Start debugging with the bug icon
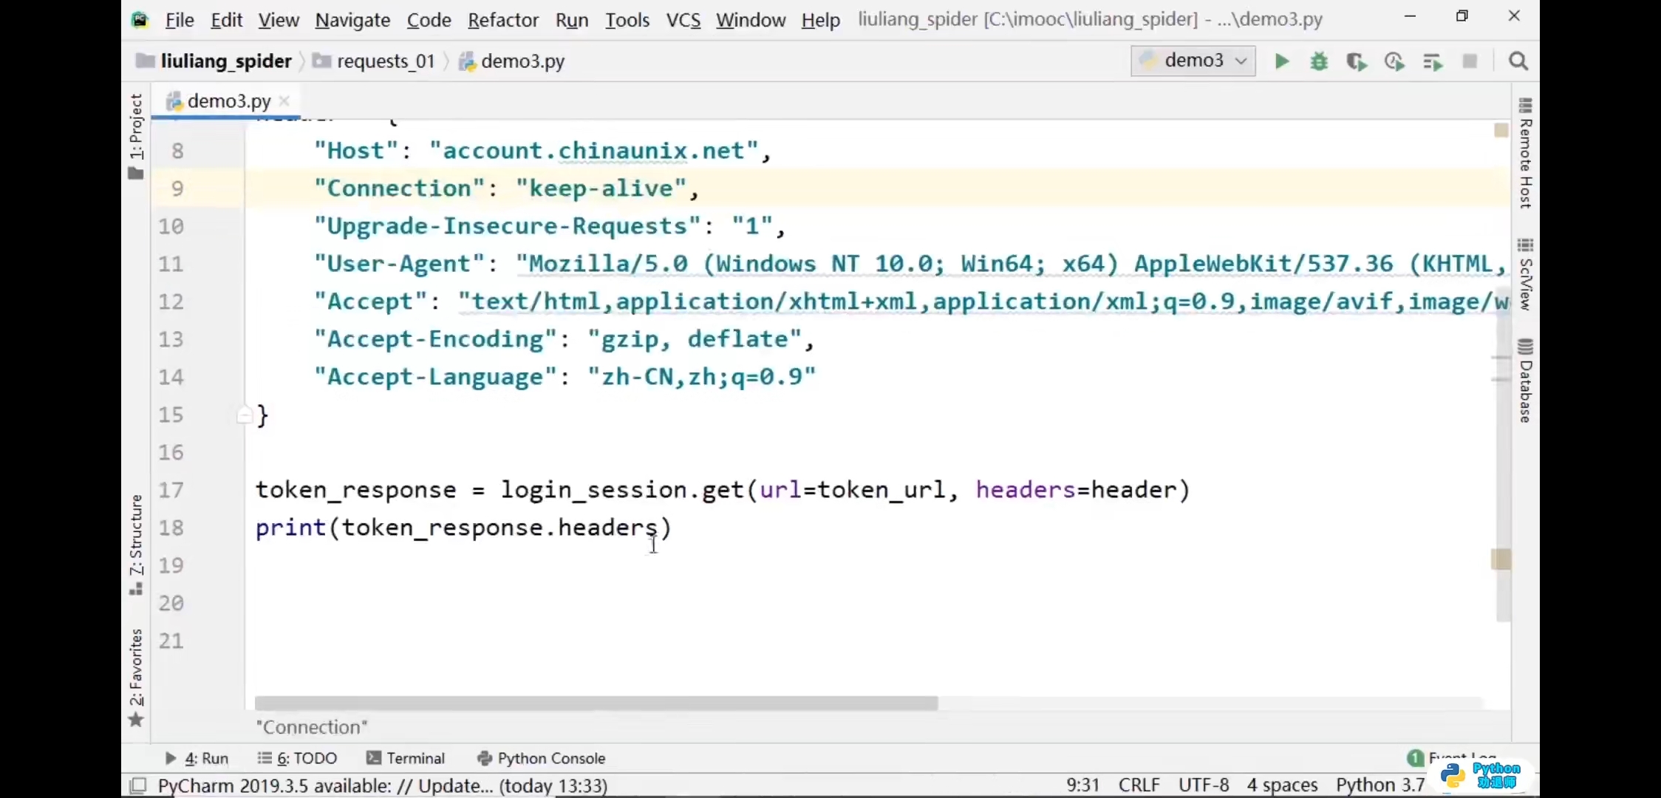Image resolution: width=1661 pixels, height=798 pixels. (x=1319, y=61)
